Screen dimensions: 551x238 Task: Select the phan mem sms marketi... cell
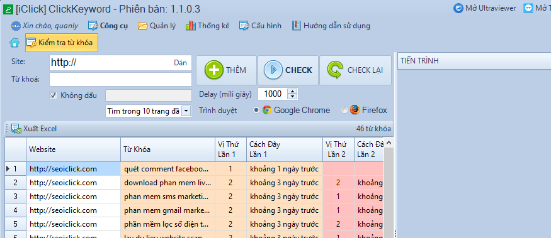click(x=168, y=197)
